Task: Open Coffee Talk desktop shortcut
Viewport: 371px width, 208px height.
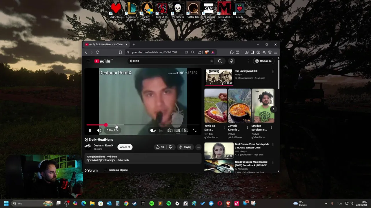Action: pyautogui.click(x=193, y=11)
